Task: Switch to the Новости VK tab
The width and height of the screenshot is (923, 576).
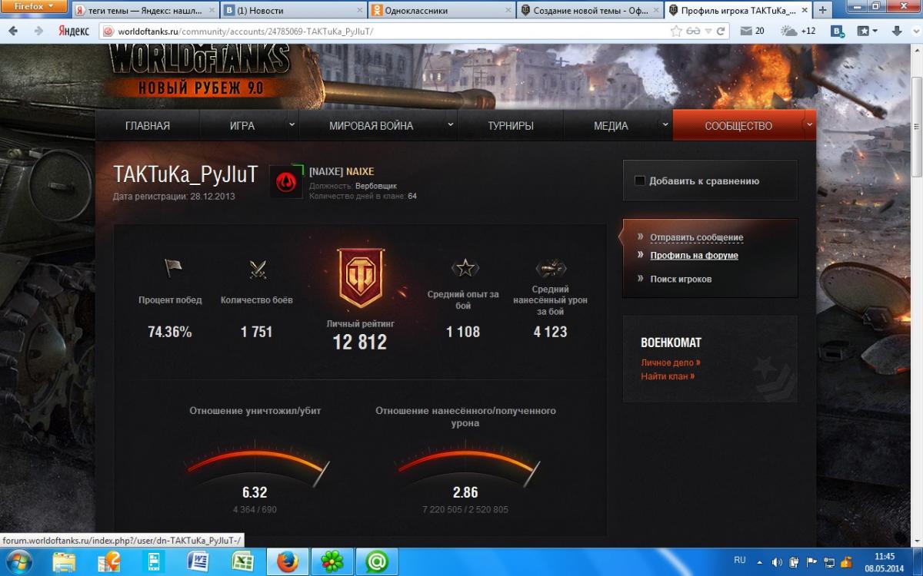Action: tap(292, 11)
